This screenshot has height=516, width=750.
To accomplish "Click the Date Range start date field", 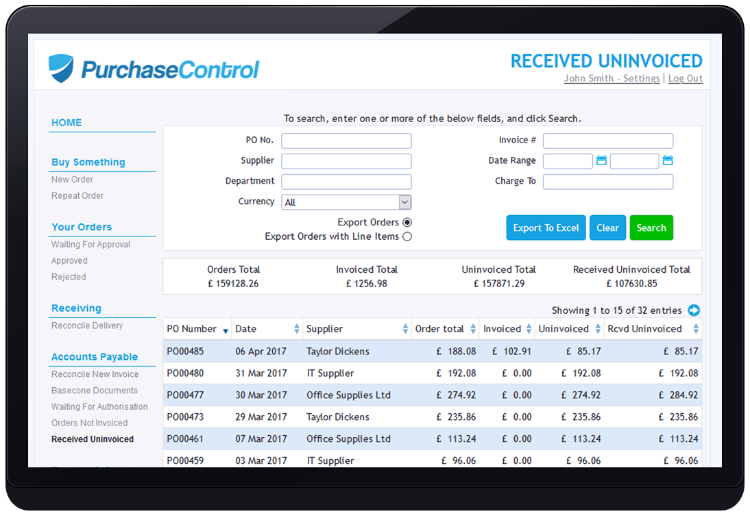I will tap(568, 161).
